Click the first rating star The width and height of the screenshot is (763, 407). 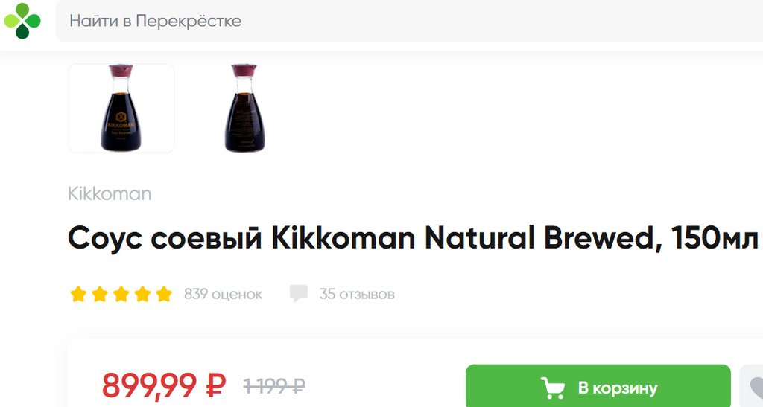[x=78, y=294]
